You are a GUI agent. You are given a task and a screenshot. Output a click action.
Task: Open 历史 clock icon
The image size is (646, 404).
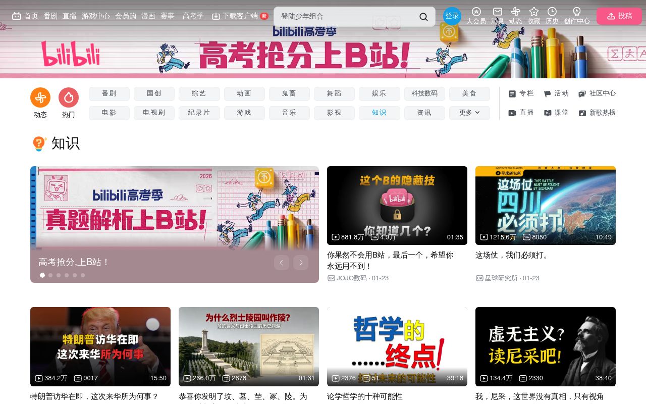(x=552, y=11)
